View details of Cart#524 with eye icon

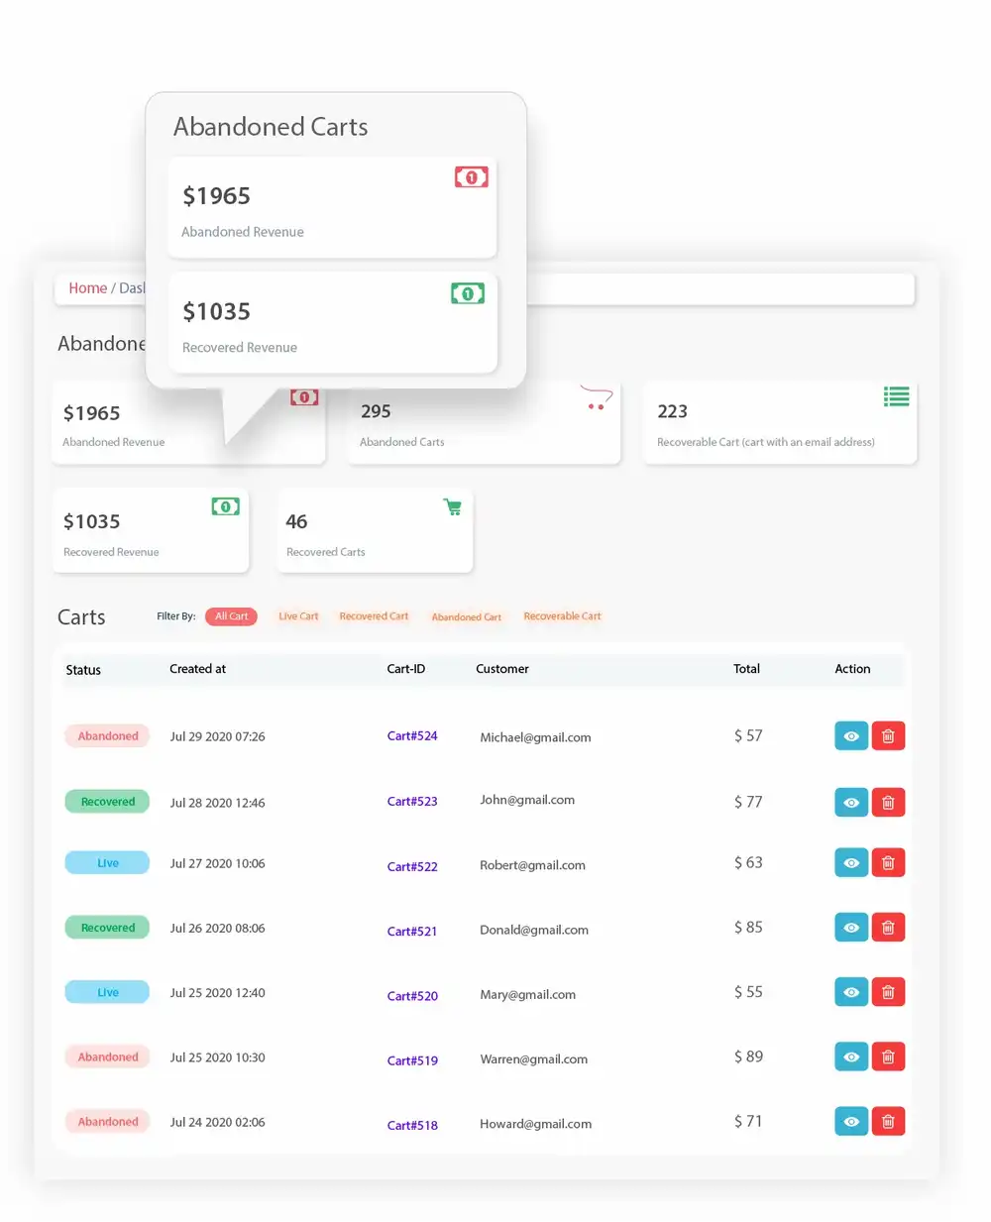pos(851,736)
